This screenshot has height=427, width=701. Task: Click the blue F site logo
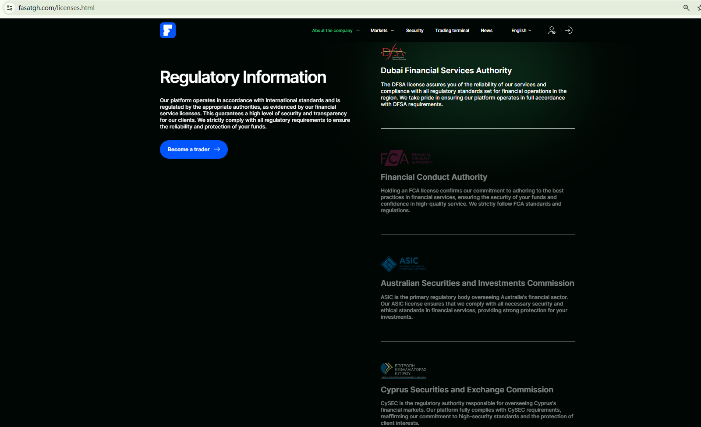[x=168, y=30]
